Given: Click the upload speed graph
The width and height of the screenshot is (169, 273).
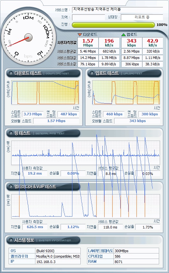Looking at the screenshot, I should [x=126, y=92].
